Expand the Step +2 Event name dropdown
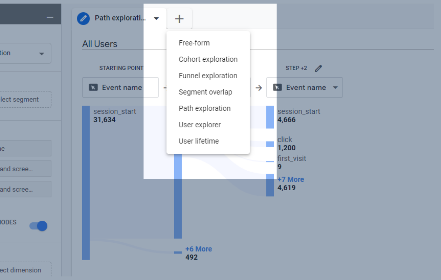441x280 pixels. pos(335,88)
